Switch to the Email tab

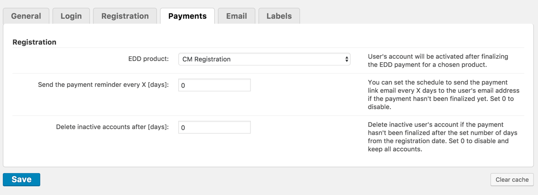coord(237,16)
